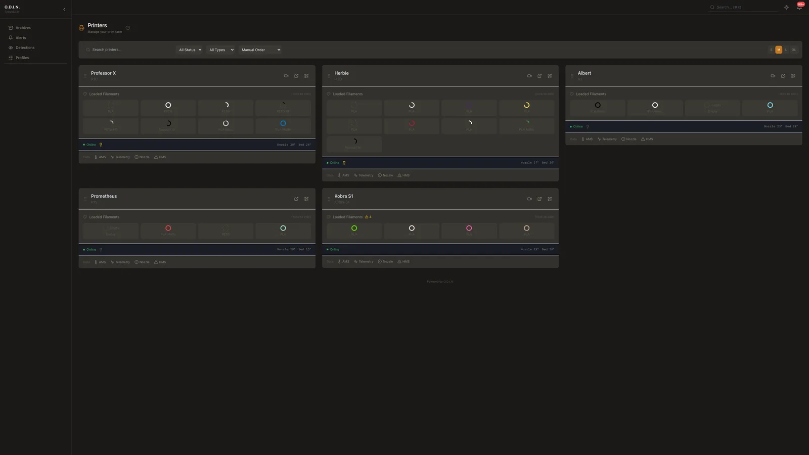Click the notification bell icon

click(x=799, y=7)
